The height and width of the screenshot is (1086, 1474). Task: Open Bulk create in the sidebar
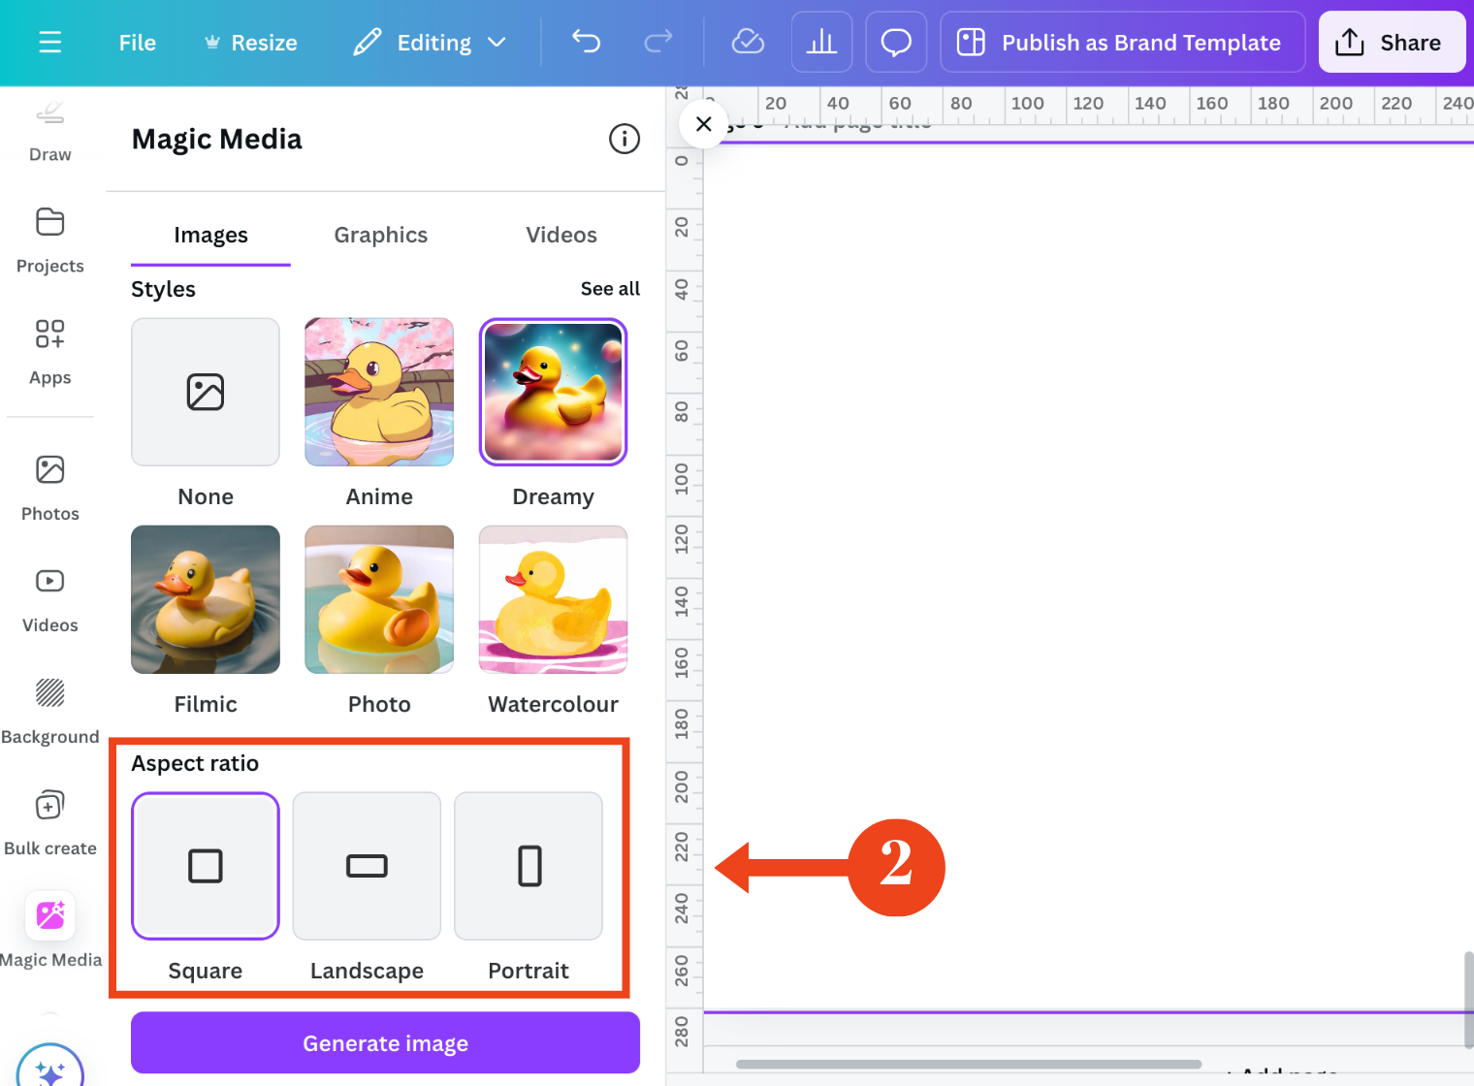pos(49,822)
